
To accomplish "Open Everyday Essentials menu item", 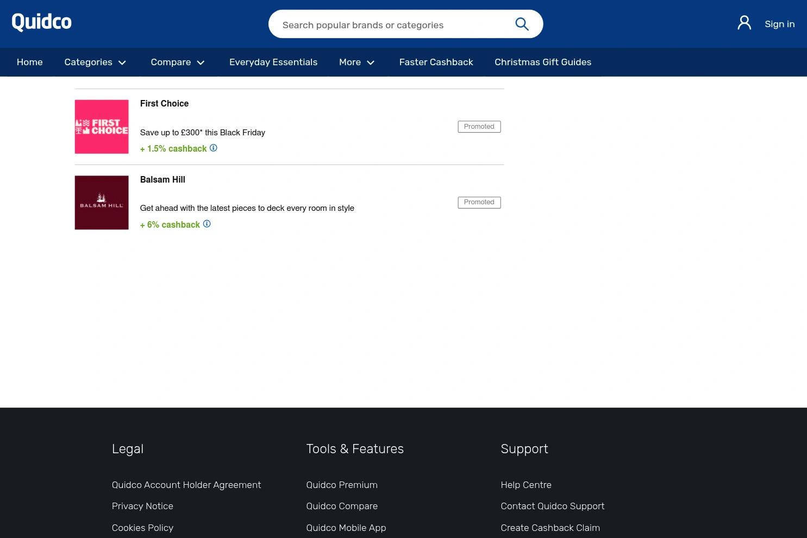I will 273,62.
